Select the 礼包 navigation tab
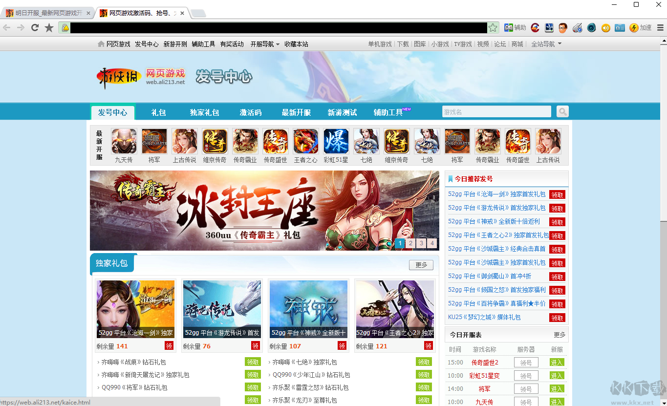667x406 pixels. pyautogui.click(x=158, y=112)
